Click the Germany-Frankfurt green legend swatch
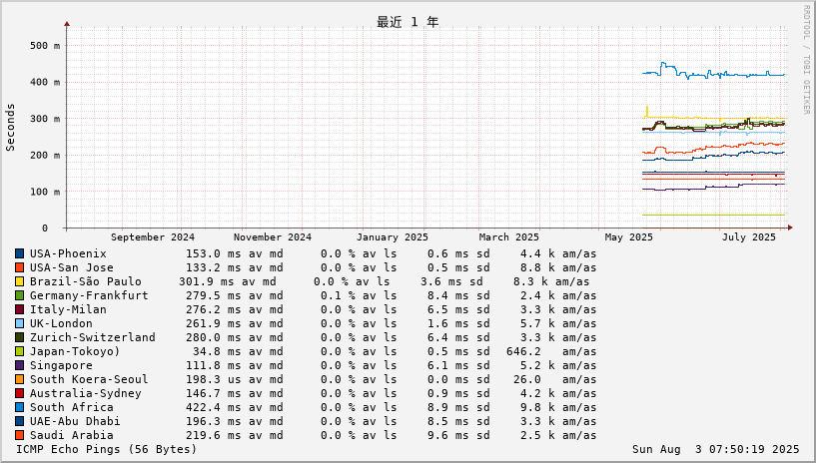 click(19, 295)
